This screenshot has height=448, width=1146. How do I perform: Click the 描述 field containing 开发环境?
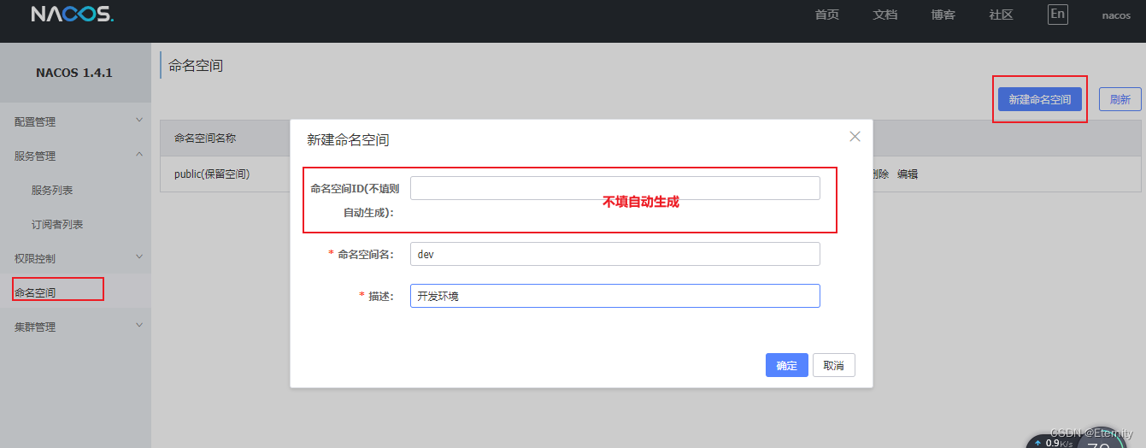[x=615, y=296]
